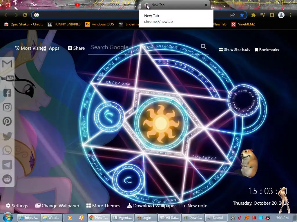The image size is (297, 222).
Task: Open the media control playlist icon
Action: [262, 15]
